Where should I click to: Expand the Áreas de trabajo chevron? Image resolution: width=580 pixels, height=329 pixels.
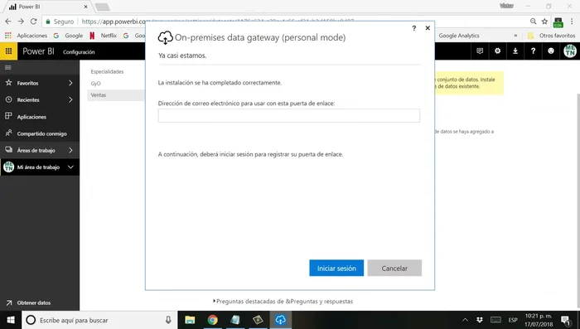70,150
